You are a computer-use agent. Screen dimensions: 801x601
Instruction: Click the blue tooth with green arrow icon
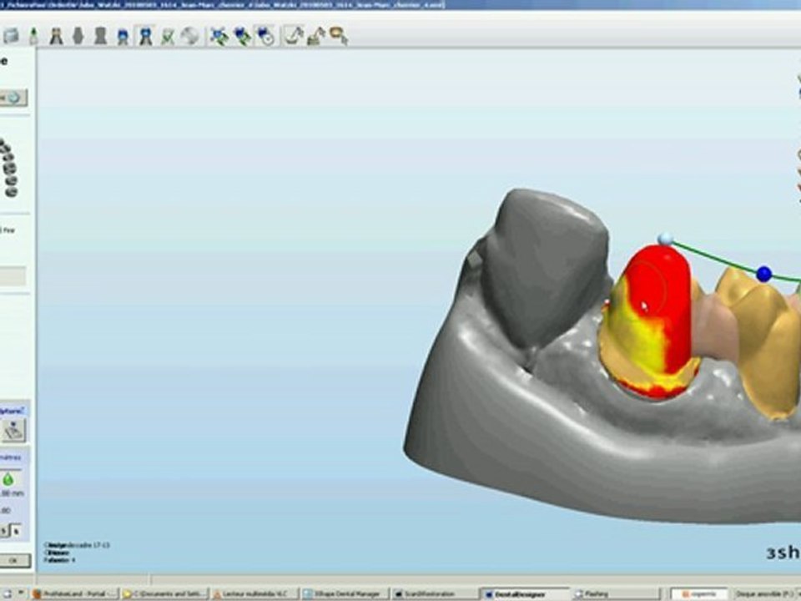coord(242,36)
